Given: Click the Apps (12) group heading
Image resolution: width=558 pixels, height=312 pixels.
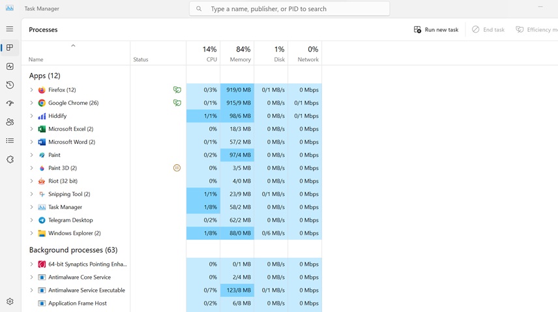Looking at the screenshot, I should (x=45, y=76).
